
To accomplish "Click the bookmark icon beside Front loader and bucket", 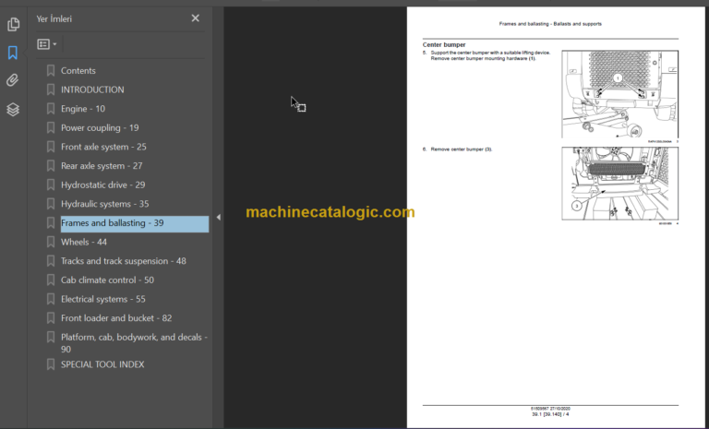I will (51, 317).
